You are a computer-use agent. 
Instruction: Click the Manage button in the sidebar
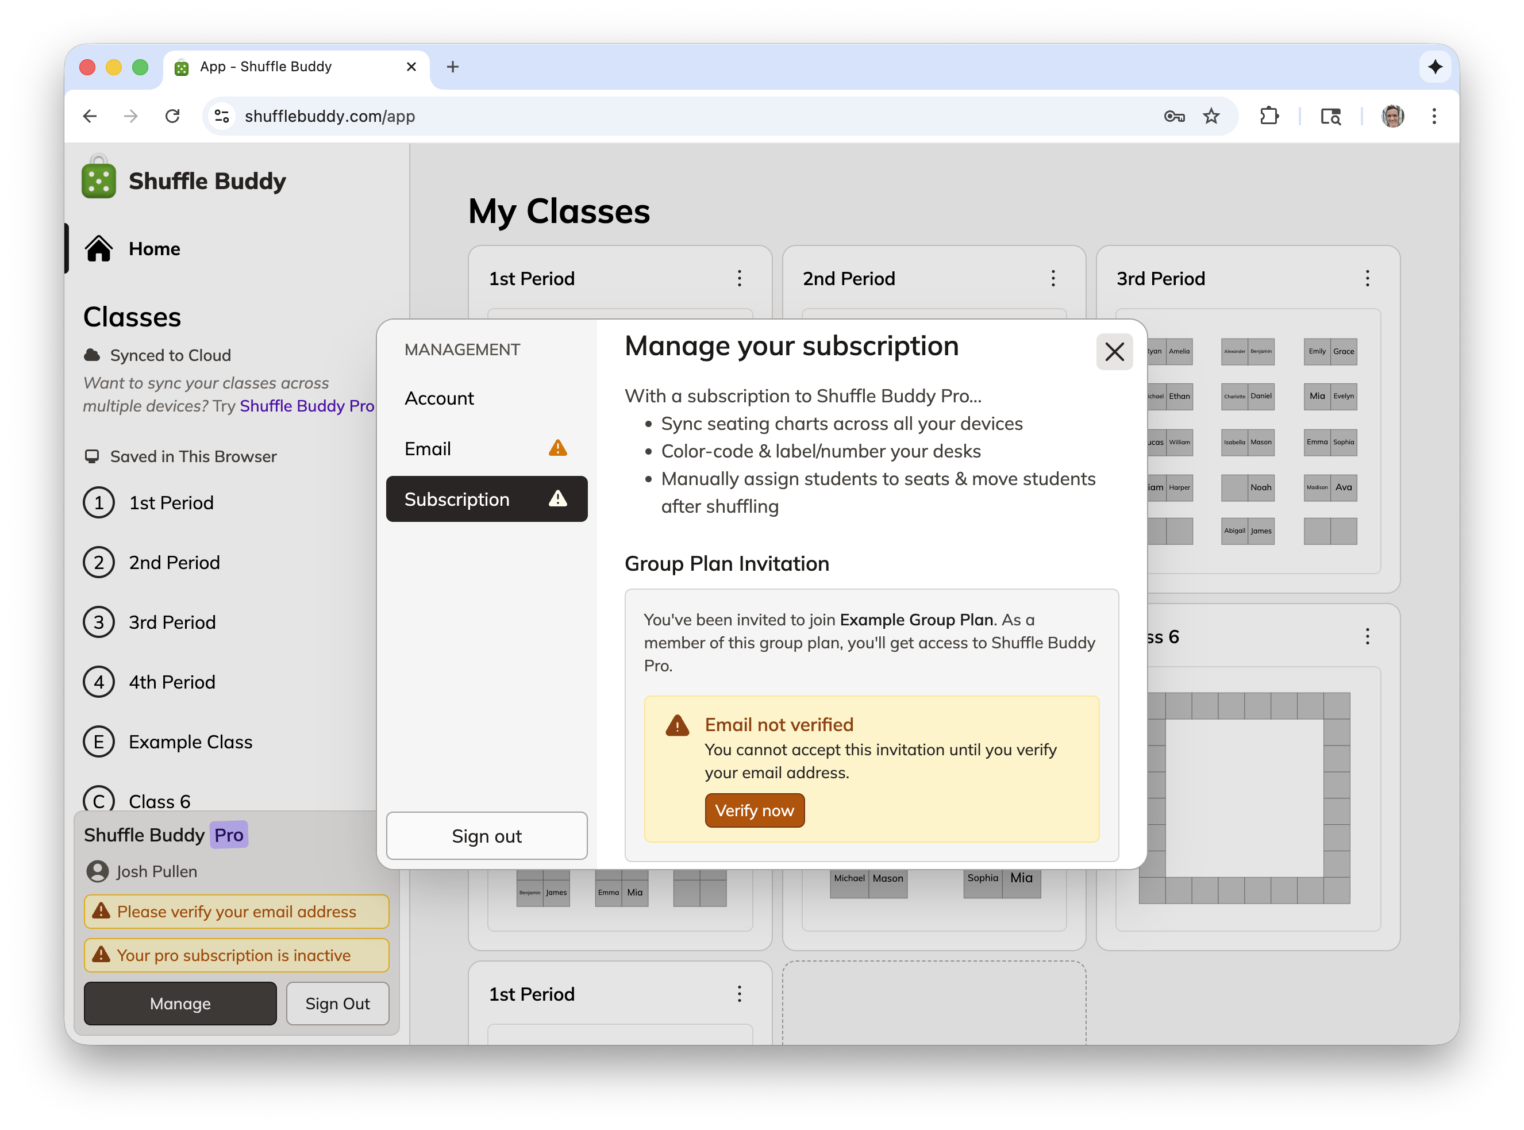click(180, 1004)
